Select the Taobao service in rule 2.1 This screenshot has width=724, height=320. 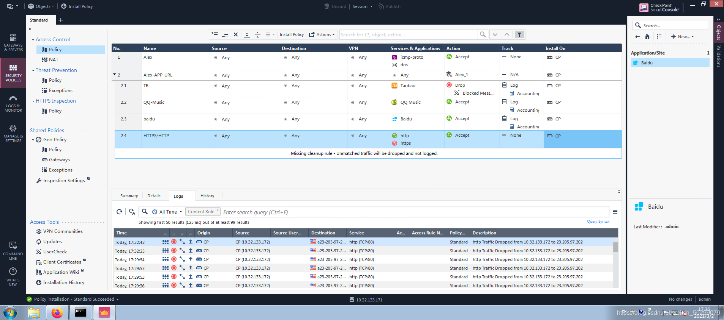pyautogui.click(x=404, y=86)
